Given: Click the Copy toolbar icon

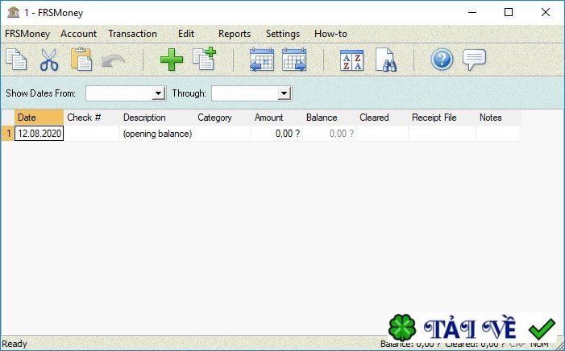Looking at the screenshot, I should tap(16, 60).
